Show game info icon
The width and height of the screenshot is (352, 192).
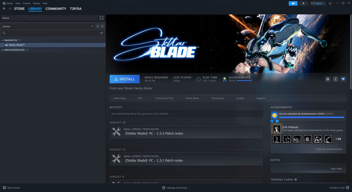(335, 79)
